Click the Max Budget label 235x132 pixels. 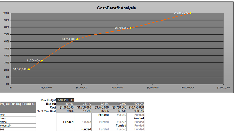(x=48, y=100)
